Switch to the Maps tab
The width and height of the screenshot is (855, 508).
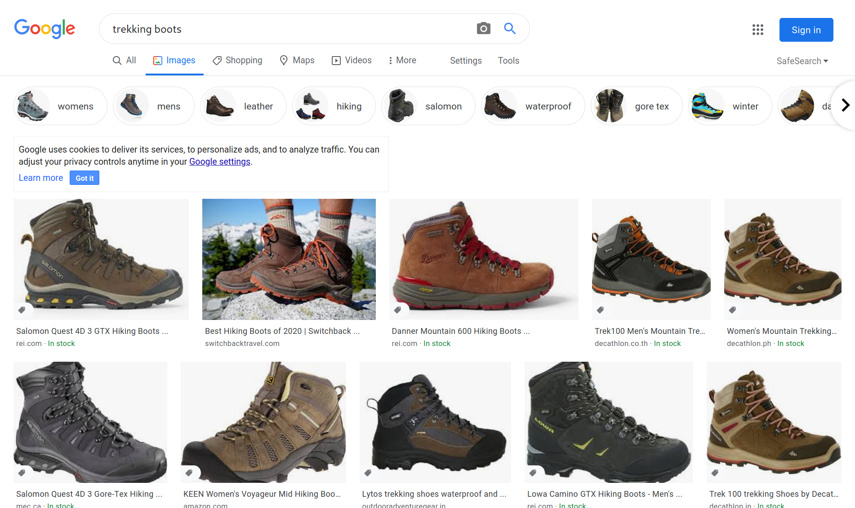297,60
